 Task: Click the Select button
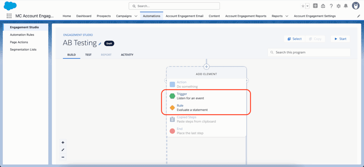pyautogui.click(x=294, y=39)
